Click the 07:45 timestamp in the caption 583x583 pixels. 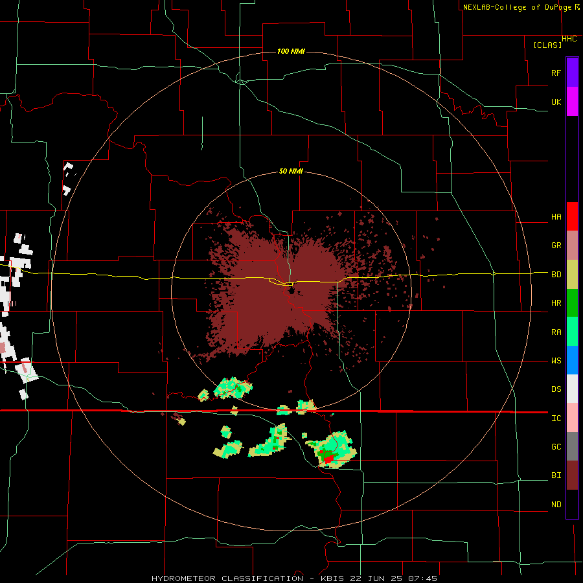(422, 578)
